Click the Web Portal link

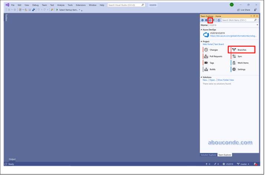pyautogui.click(x=207, y=44)
